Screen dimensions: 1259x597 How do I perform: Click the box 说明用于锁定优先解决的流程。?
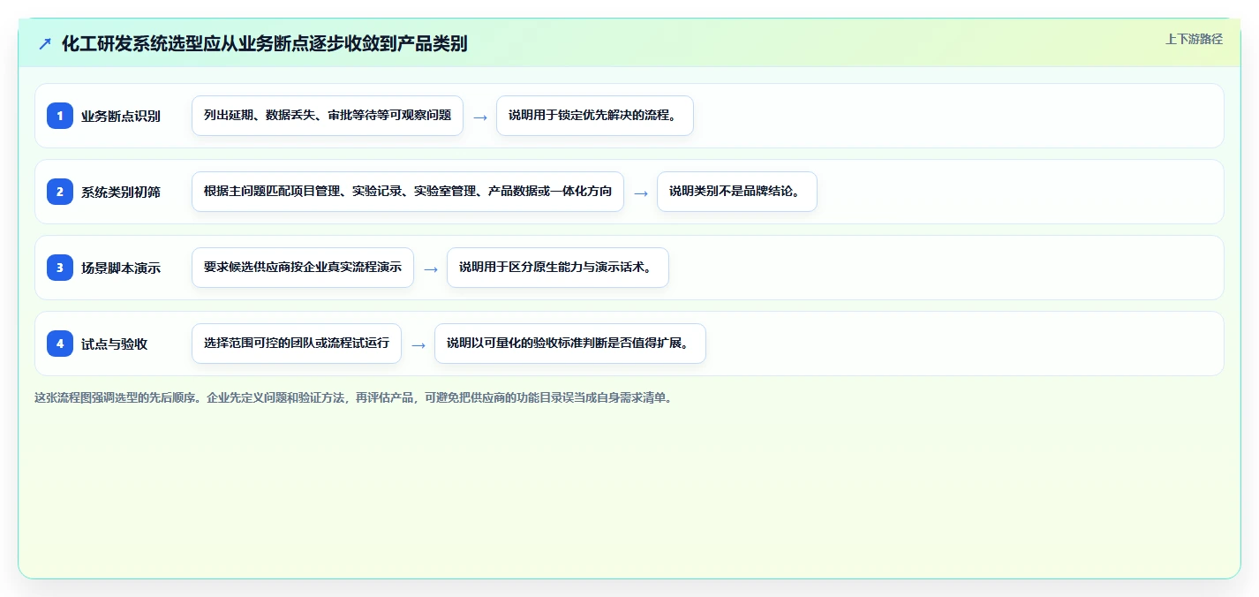(x=595, y=116)
